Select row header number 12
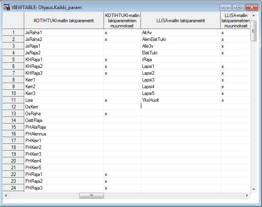The height and width of the screenshot is (207, 262). [x=13, y=106]
